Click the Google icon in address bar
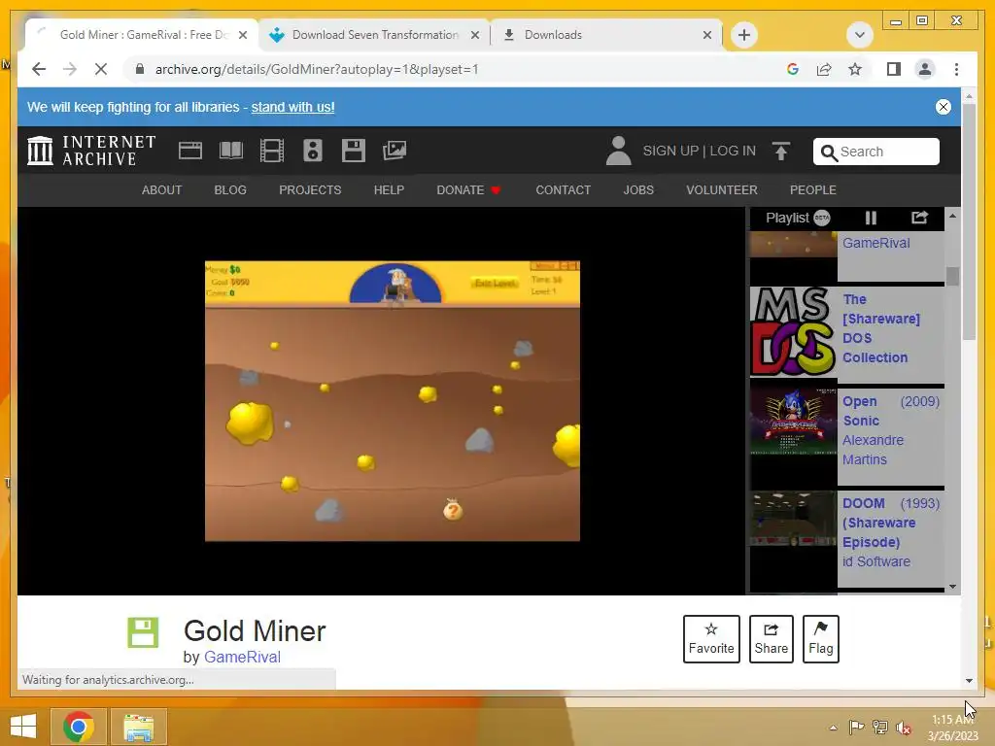Image resolution: width=995 pixels, height=746 pixels. point(793,69)
